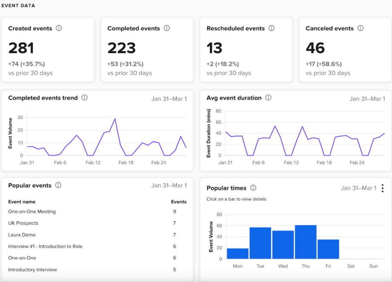Open the three-dot menu on Popular times
Screen dimensions: 392x282
382,188
